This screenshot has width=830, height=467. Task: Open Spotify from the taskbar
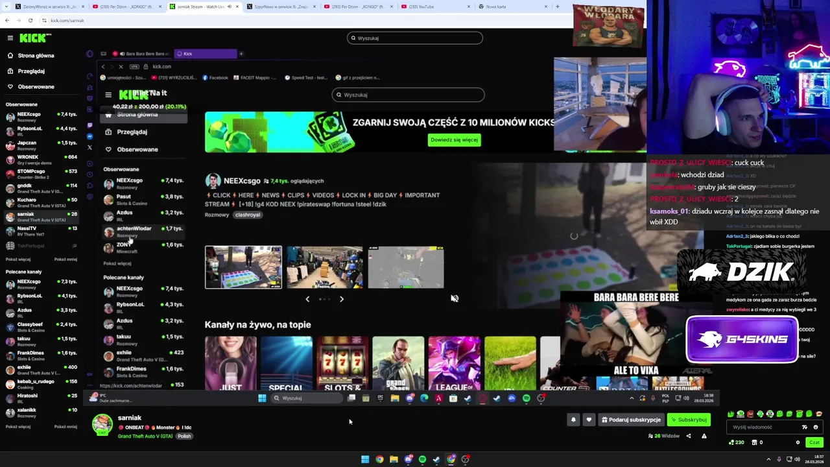pyautogui.click(x=422, y=459)
